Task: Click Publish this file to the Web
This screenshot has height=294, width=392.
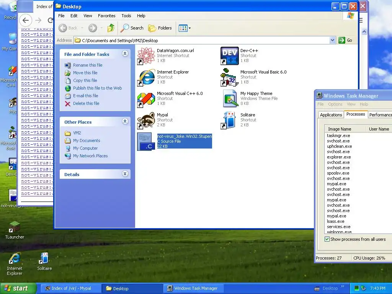Action: point(98,88)
